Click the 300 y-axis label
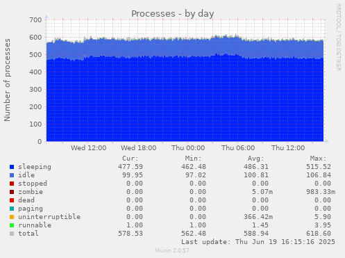This screenshot has height=258, width=345. [x=35, y=89]
